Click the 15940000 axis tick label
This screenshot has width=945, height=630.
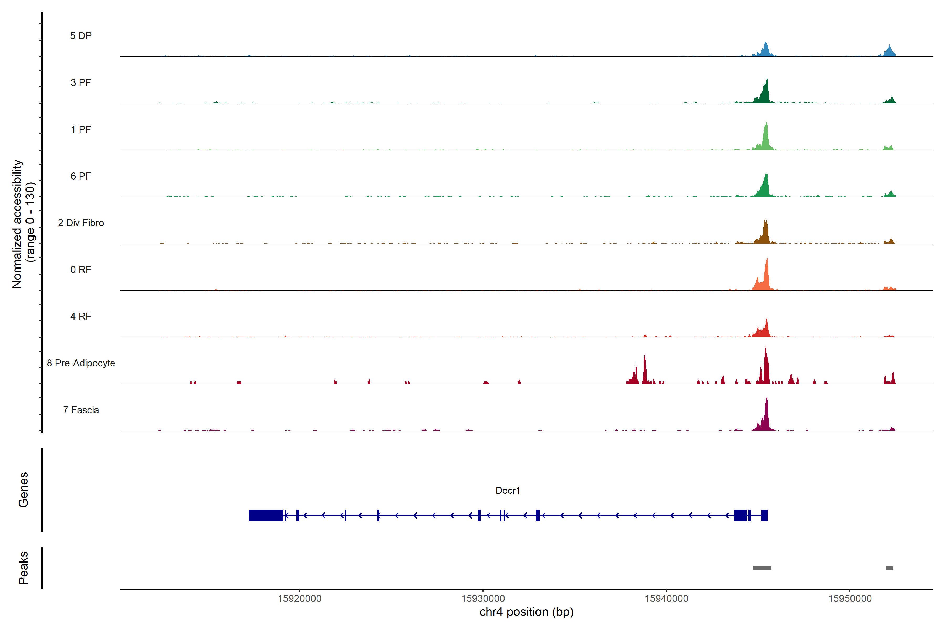[666, 599]
